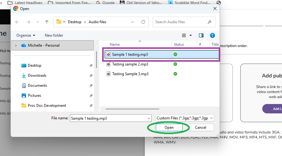This screenshot has height=156, width=282.
Task: Click sync status of Testing sample 2.mp3
Action: pos(175,64)
